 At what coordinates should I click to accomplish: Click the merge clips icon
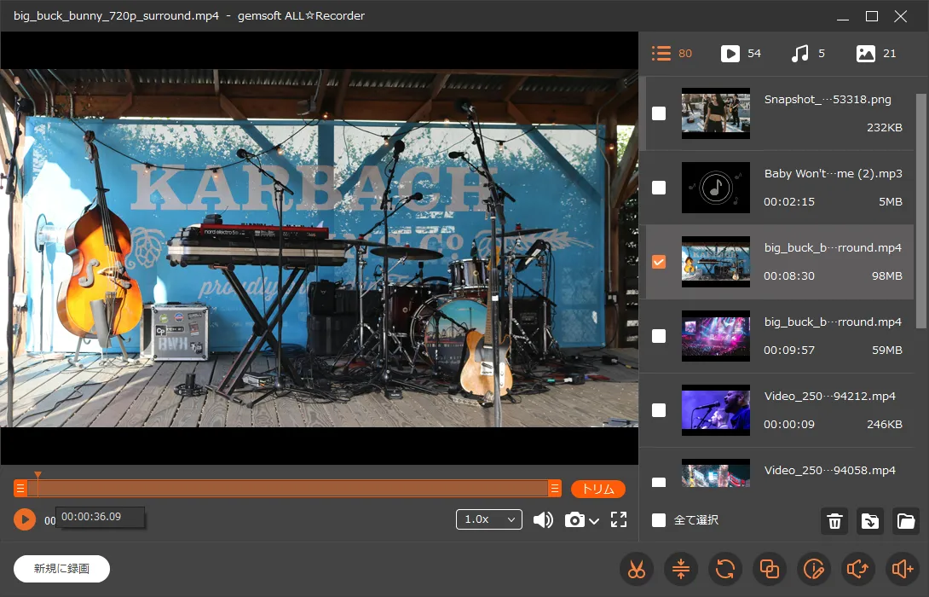[x=770, y=570]
